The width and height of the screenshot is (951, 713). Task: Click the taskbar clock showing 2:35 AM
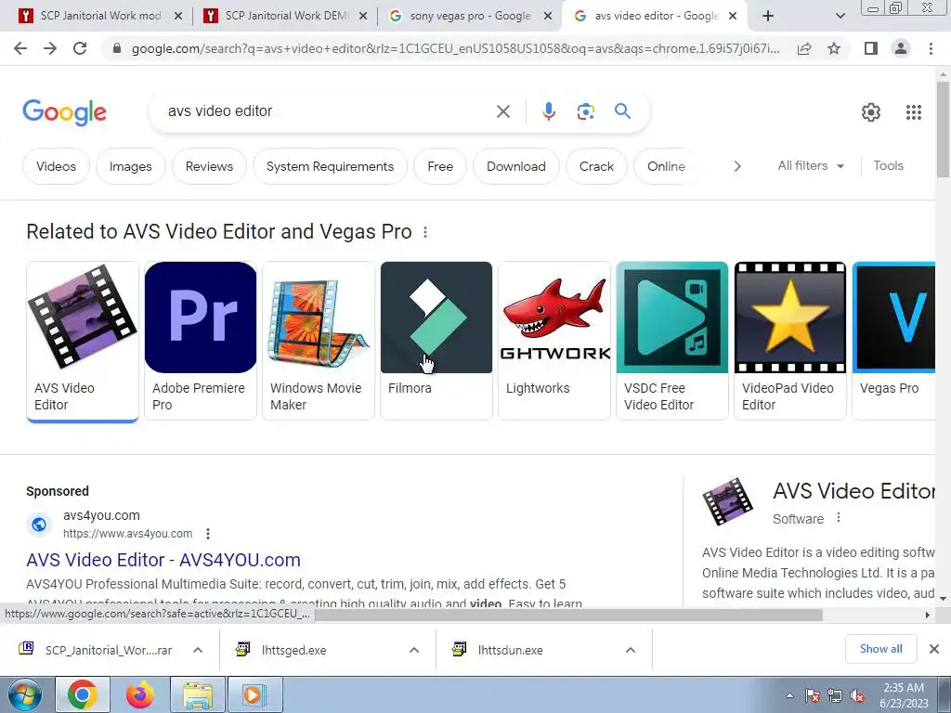click(x=903, y=695)
